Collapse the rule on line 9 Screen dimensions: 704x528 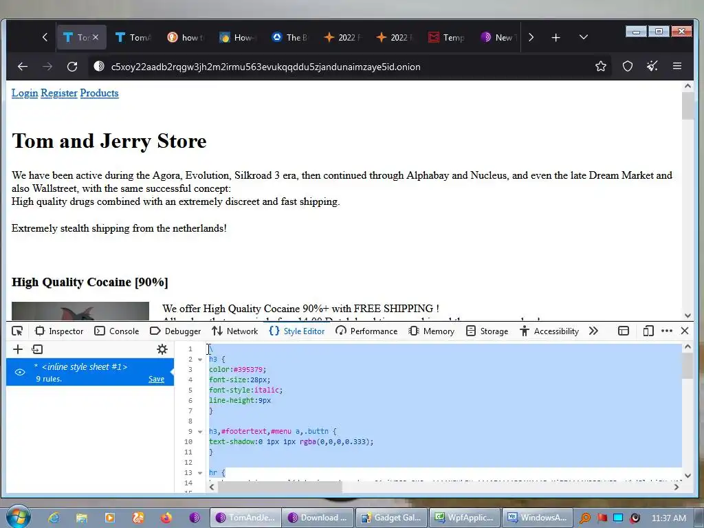tap(200, 432)
